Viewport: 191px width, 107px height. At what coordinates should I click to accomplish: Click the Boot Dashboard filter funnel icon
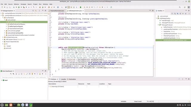click(37, 74)
